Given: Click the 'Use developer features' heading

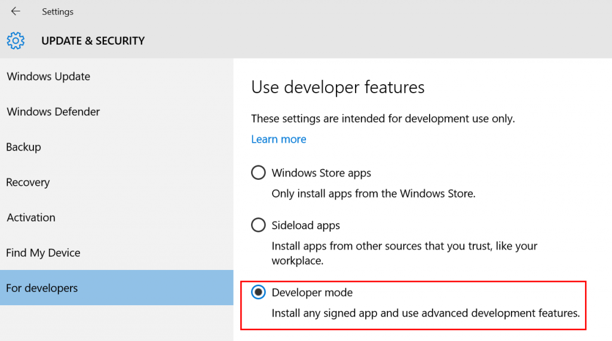Looking at the screenshot, I should click(x=338, y=87).
